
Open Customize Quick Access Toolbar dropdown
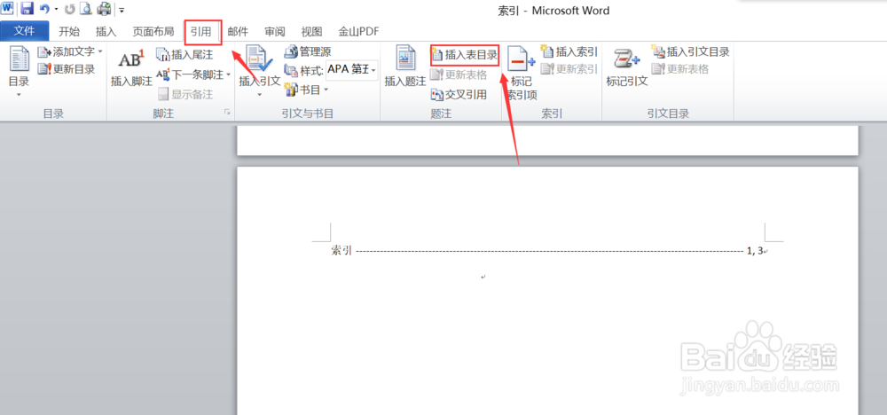click(x=122, y=9)
